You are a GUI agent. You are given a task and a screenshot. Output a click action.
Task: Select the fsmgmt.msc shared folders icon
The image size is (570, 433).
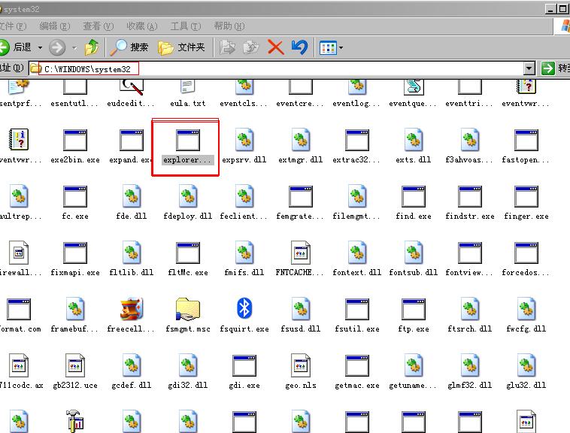tap(188, 309)
